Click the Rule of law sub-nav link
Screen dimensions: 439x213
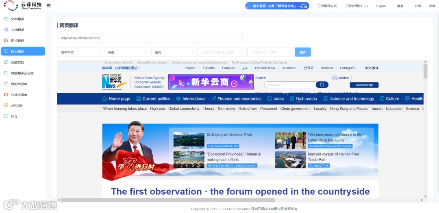click(x=248, y=109)
